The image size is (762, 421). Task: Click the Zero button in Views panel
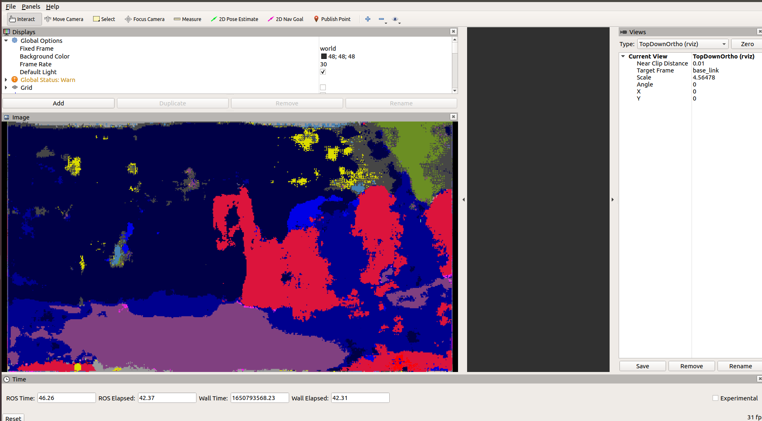747,44
